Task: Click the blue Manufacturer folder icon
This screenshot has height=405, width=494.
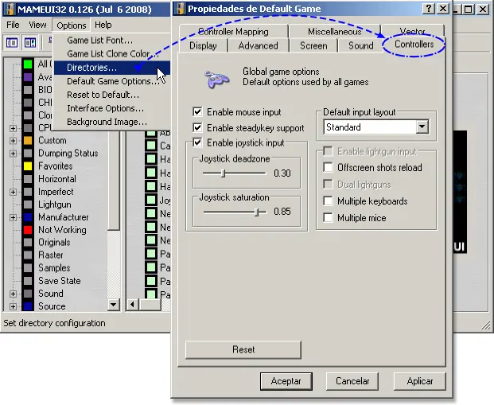Action: [28, 217]
